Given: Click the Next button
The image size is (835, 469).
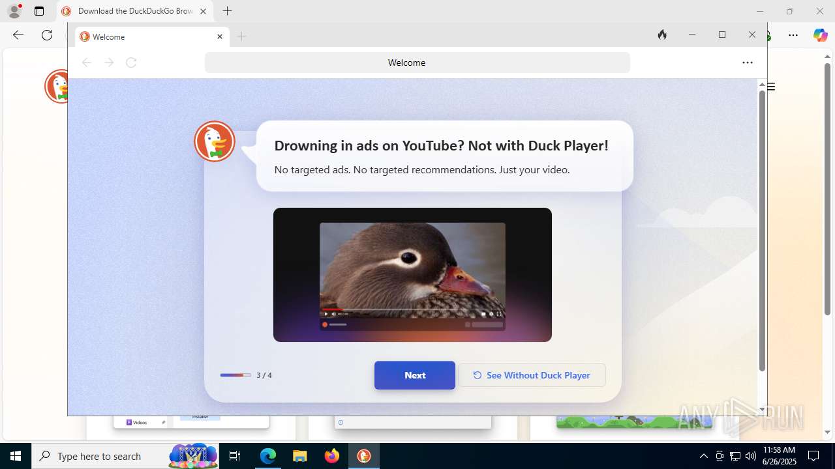Looking at the screenshot, I should pyautogui.click(x=415, y=375).
